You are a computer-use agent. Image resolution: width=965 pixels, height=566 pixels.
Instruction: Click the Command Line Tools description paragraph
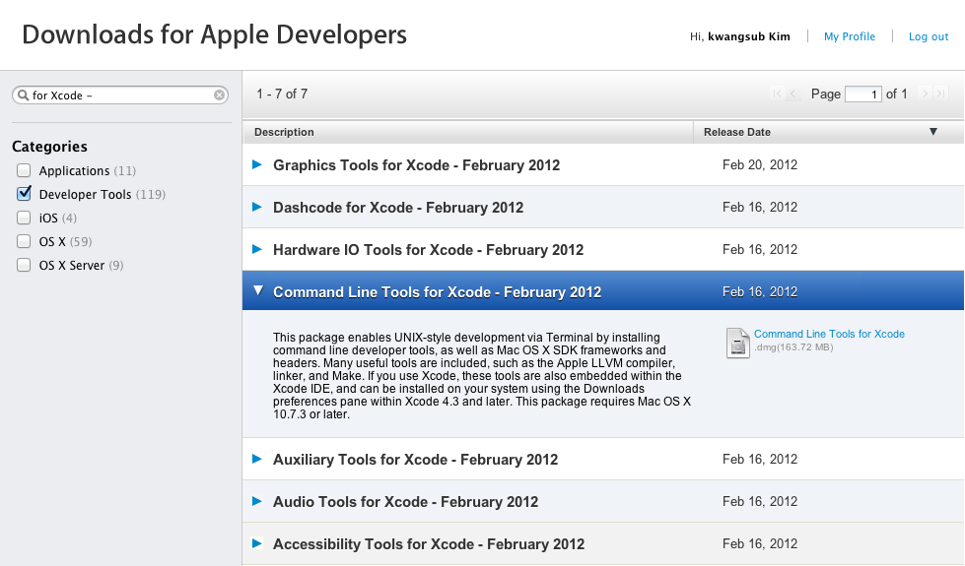coord(482,375)
